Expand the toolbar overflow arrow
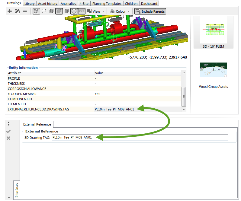241x201 pixels. (235, 13)
